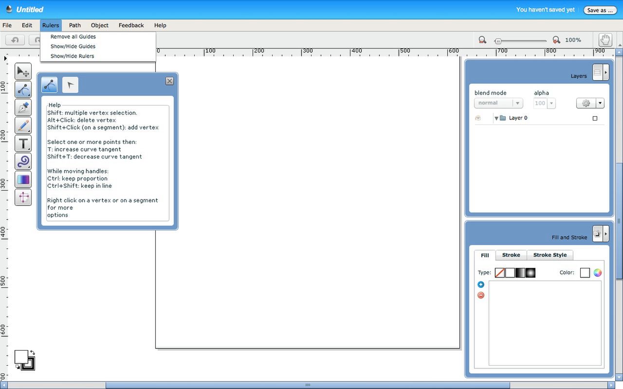Open the Edit menu
This screenshot has height=389, width=623.
[x=27, y=25]
